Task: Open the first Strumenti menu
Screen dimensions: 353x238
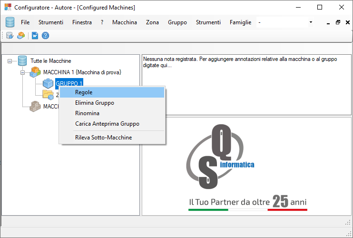Action: coord(51,22)
